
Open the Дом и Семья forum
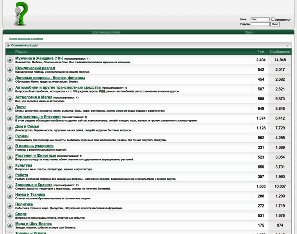27,126
